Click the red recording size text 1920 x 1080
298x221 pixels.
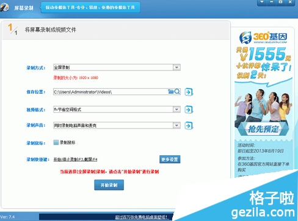tap(76, 78)
